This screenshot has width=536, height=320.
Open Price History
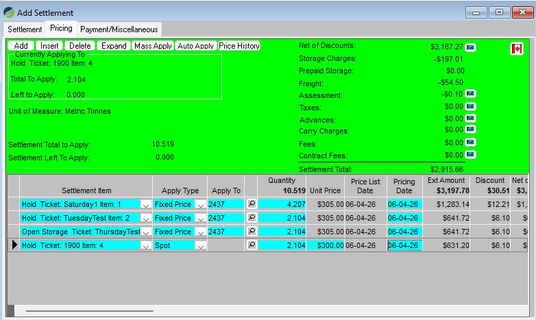coord(239,45)
